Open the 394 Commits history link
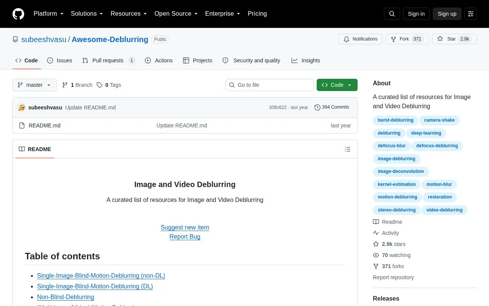This screenshot has height=306, width=489. (x=332, y=107)
